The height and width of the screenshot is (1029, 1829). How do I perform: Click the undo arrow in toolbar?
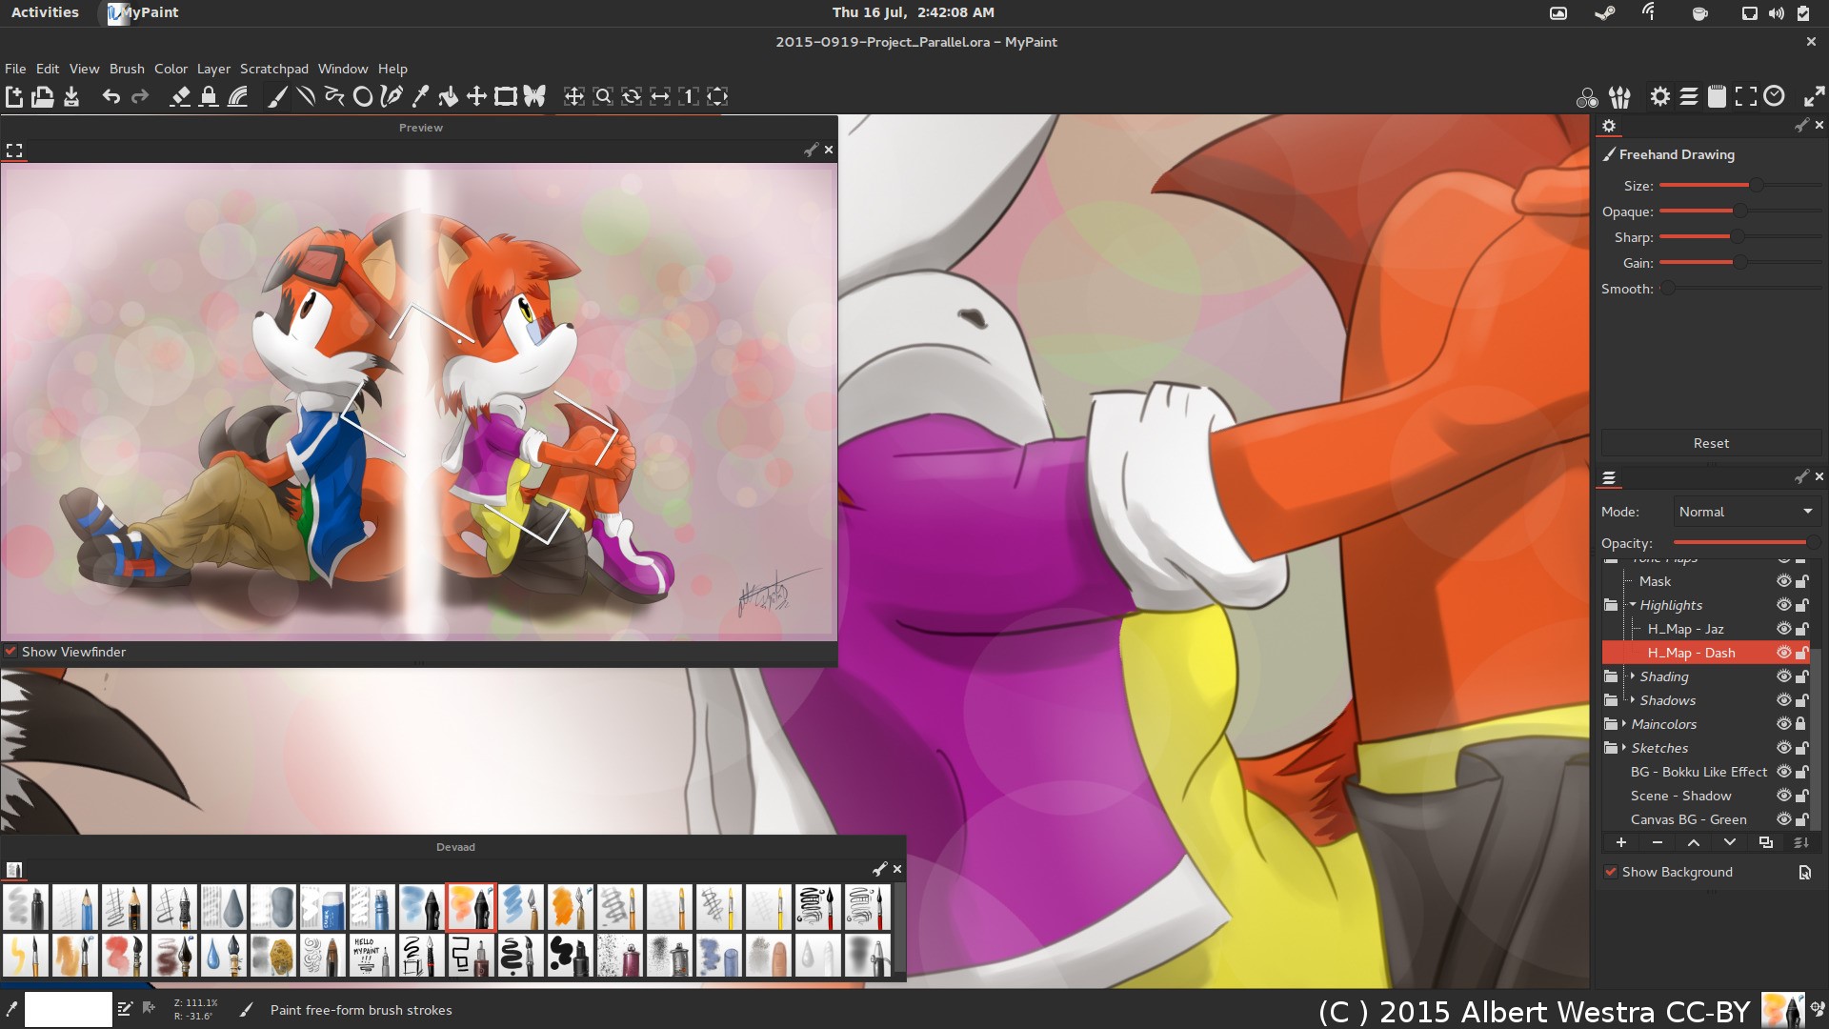(x=111, y=96)
